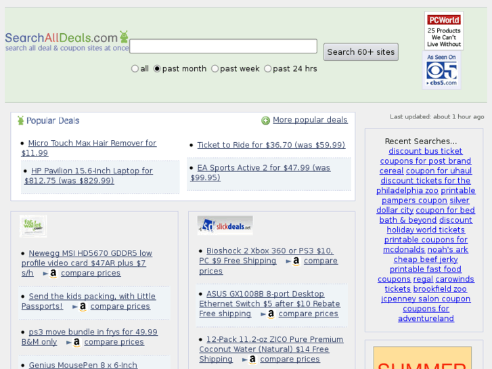Open recent search brookfield zoo
The width and height of the screenshot is (492, 369).
pyautogui.click(x=440, y=289)
